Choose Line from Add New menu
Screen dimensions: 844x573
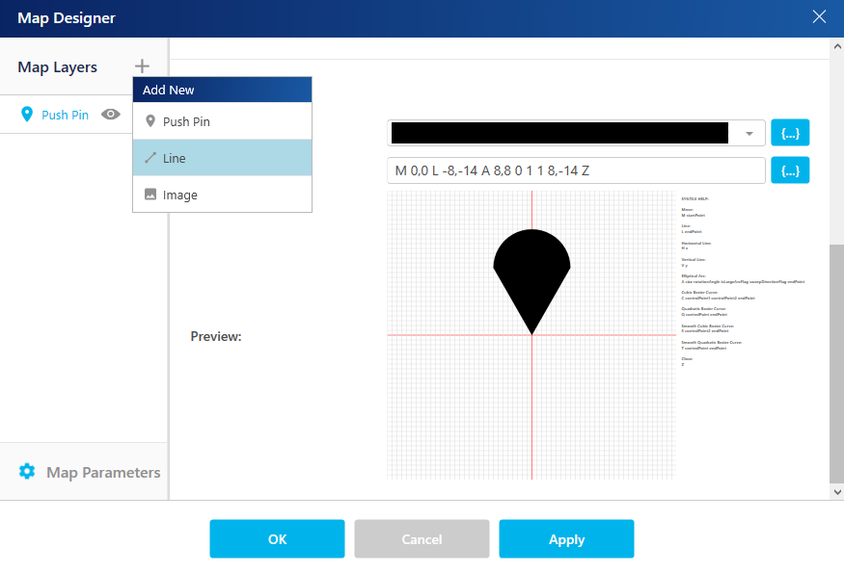(x=222, y=158)
